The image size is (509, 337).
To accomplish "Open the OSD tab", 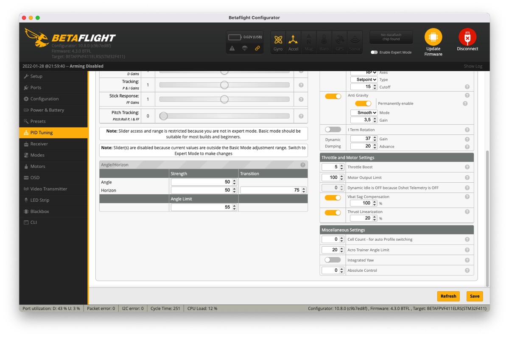I will tap(53, 178).
